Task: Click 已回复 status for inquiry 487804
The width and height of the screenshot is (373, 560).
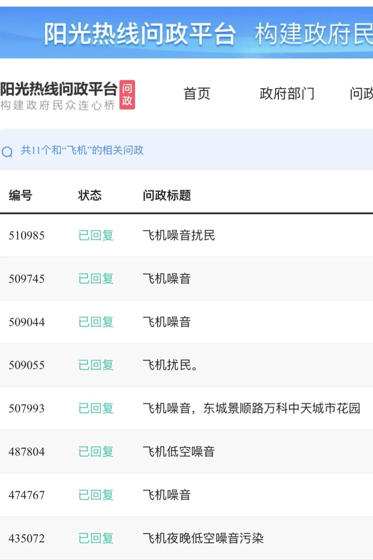Action: [96, 452]
